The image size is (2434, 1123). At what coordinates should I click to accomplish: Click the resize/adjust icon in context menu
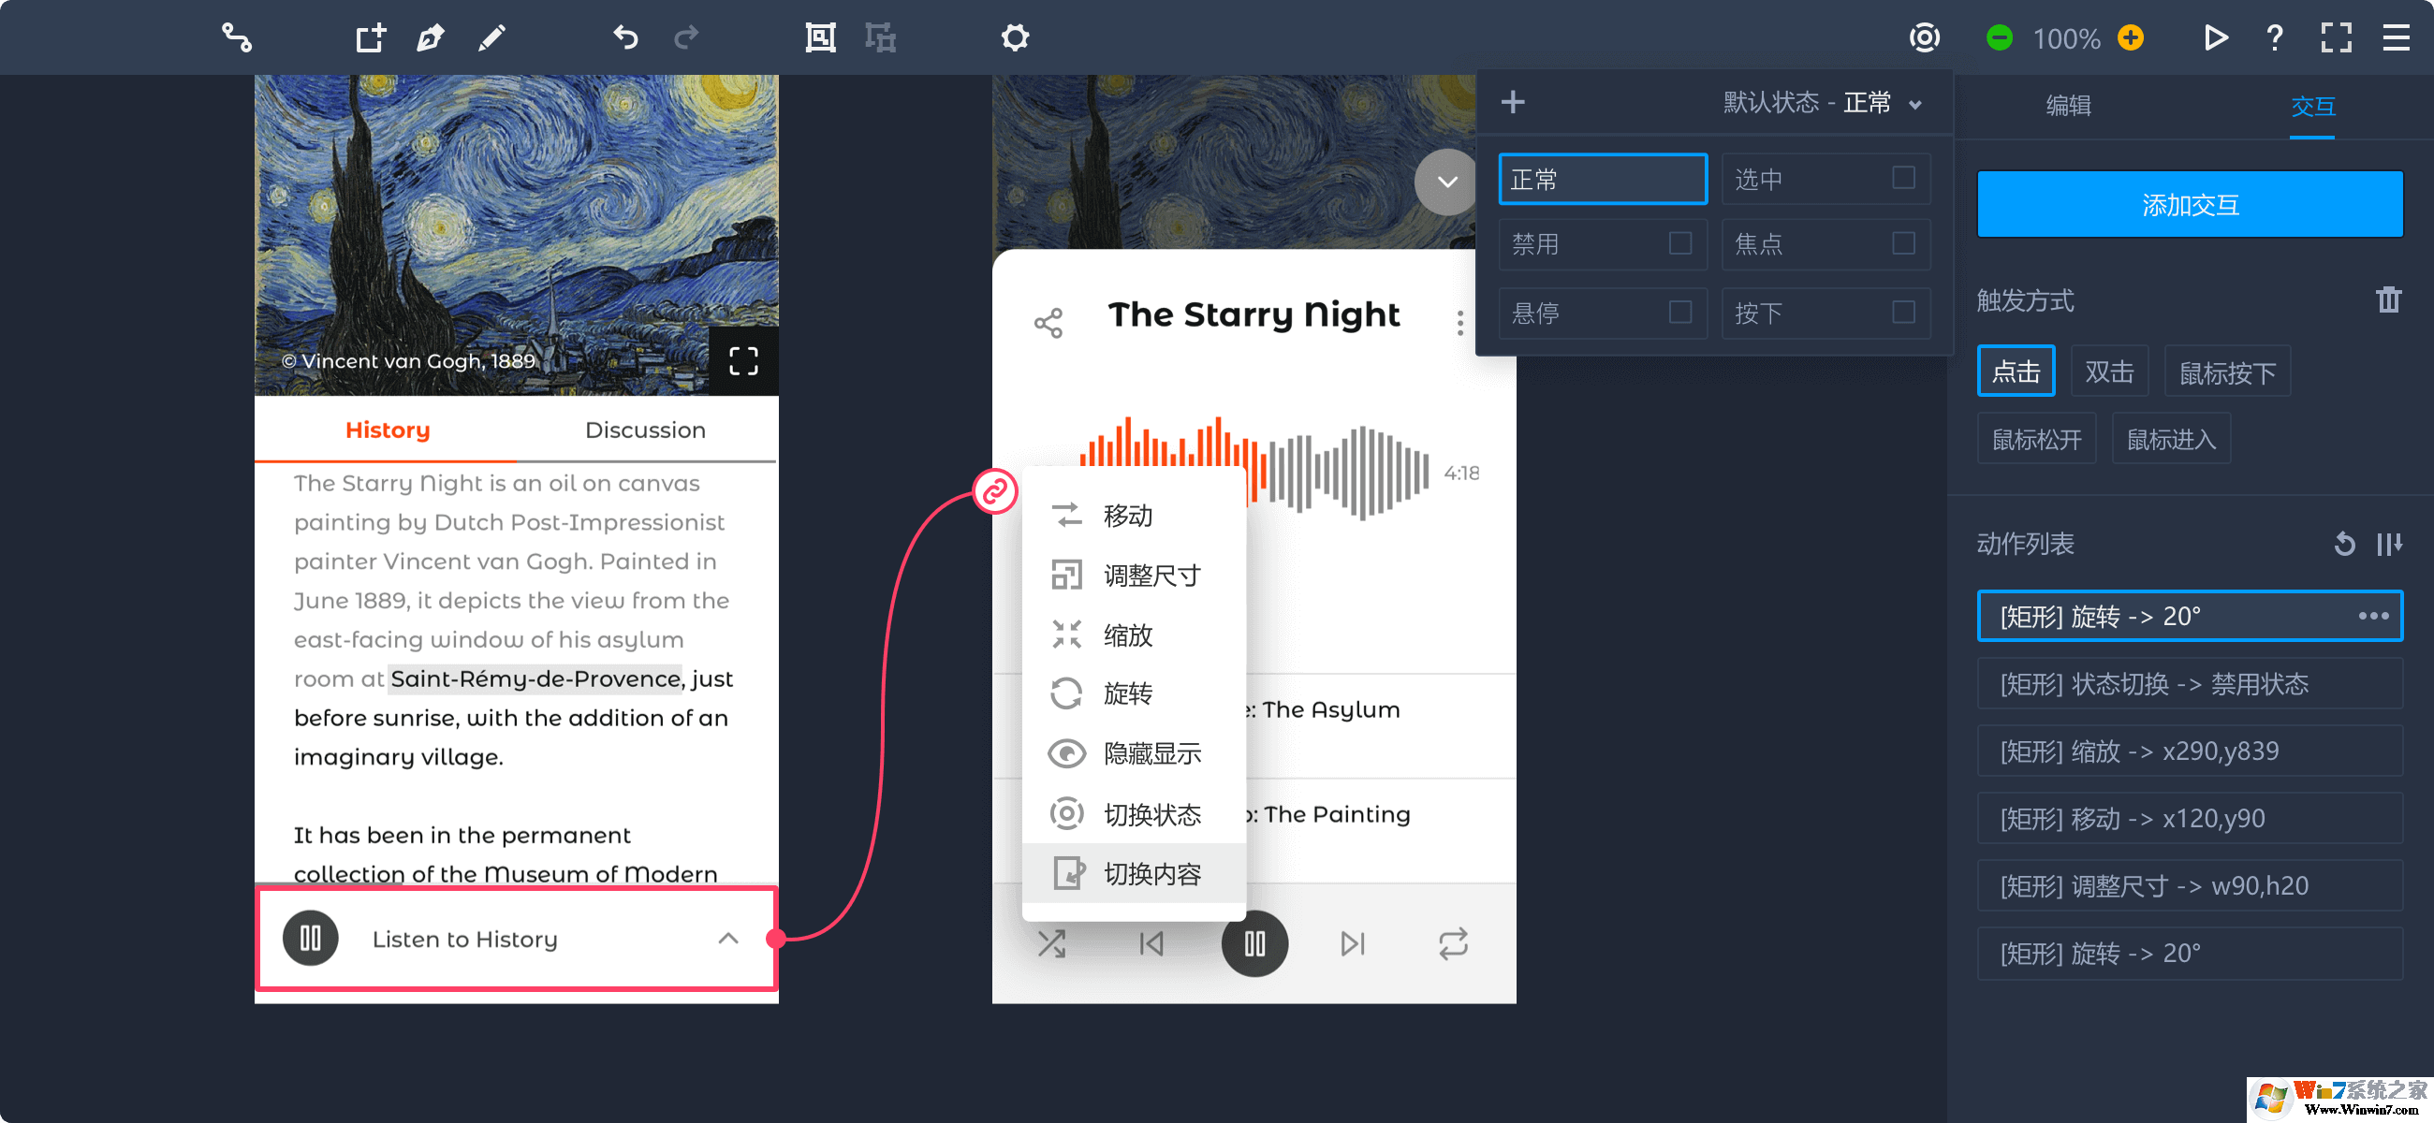1066,576
